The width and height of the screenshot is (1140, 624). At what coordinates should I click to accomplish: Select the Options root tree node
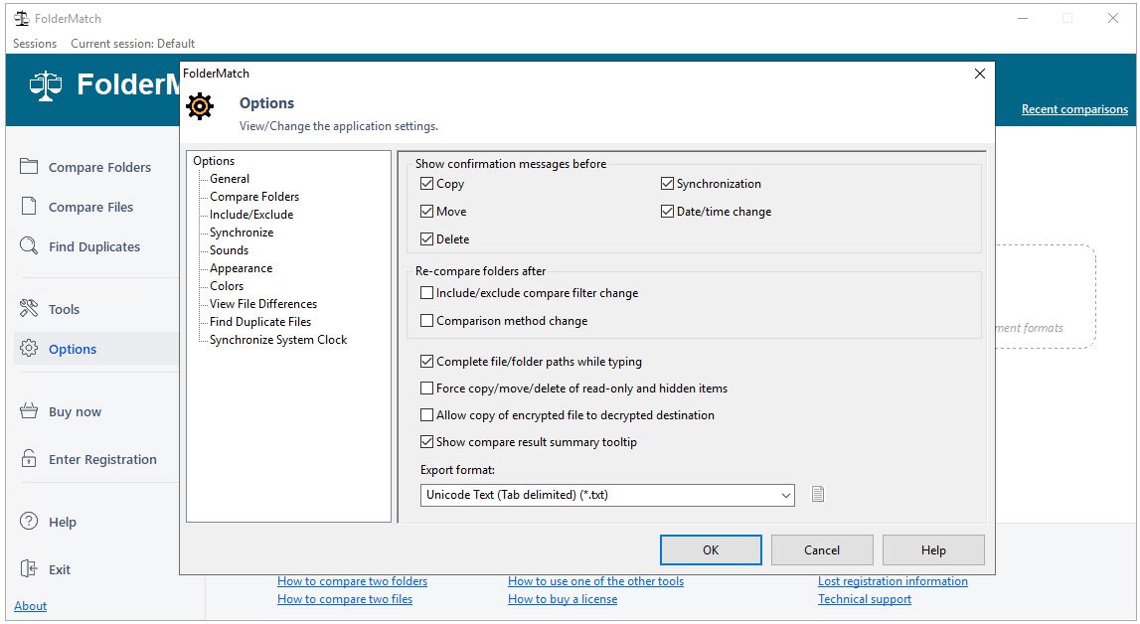[x=214, y=161]
